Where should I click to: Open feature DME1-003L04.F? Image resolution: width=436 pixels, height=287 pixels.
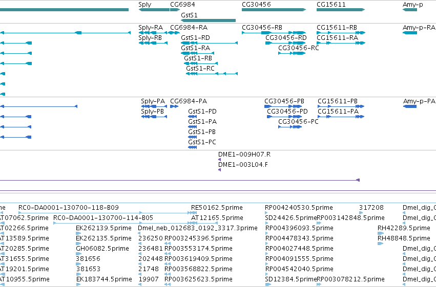pos(243,165)
